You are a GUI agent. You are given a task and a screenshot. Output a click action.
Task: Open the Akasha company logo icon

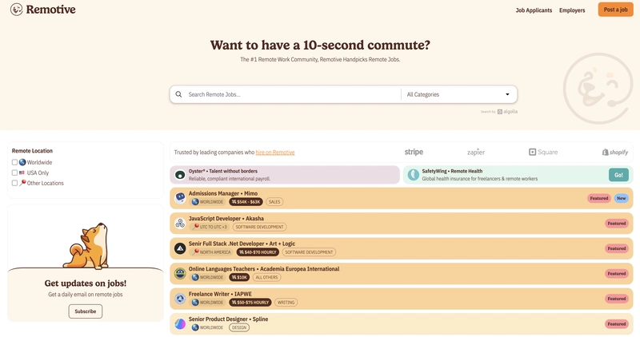click(x=180, y=223)
